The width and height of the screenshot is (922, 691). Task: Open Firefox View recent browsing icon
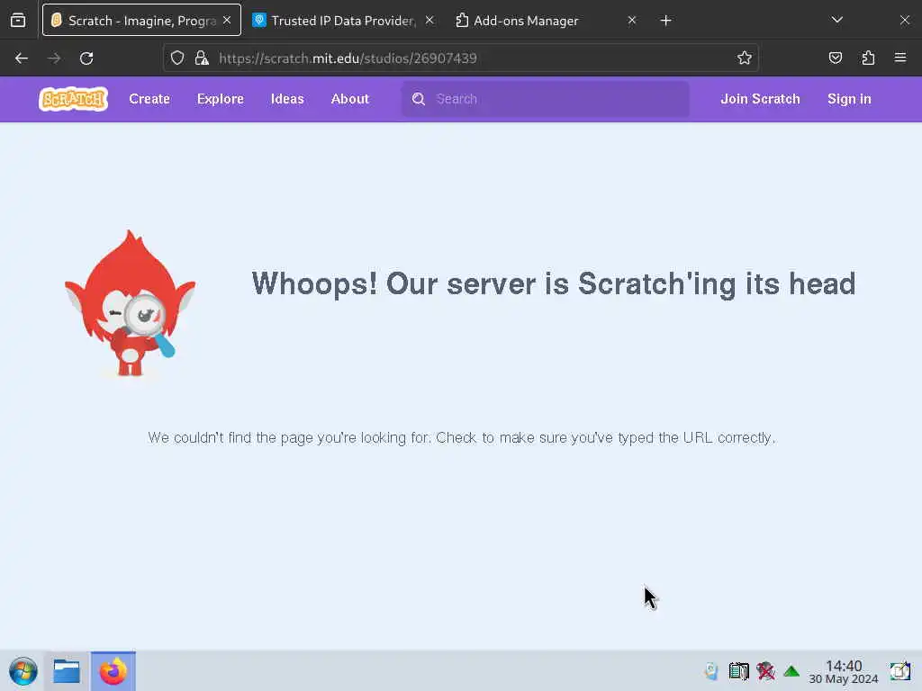coord(18,21)
